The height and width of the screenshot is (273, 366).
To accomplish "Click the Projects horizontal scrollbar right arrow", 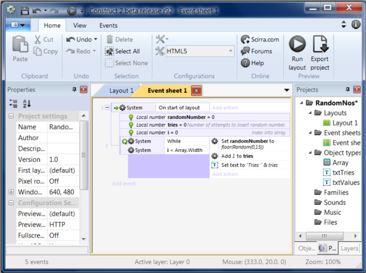I will 355,236.
